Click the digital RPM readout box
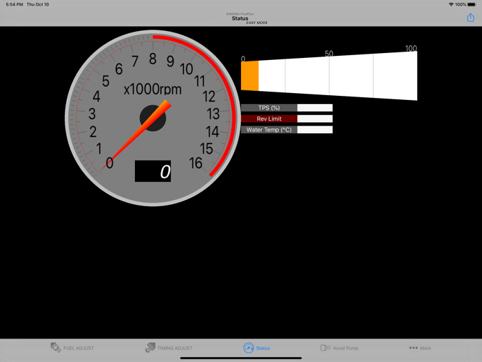This screenshot has width=482, height=362. (153, 172)
